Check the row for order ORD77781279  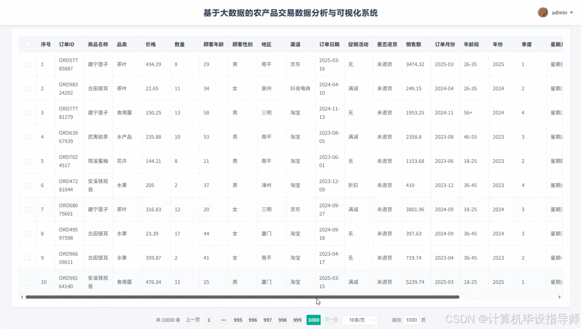[27, 113]
